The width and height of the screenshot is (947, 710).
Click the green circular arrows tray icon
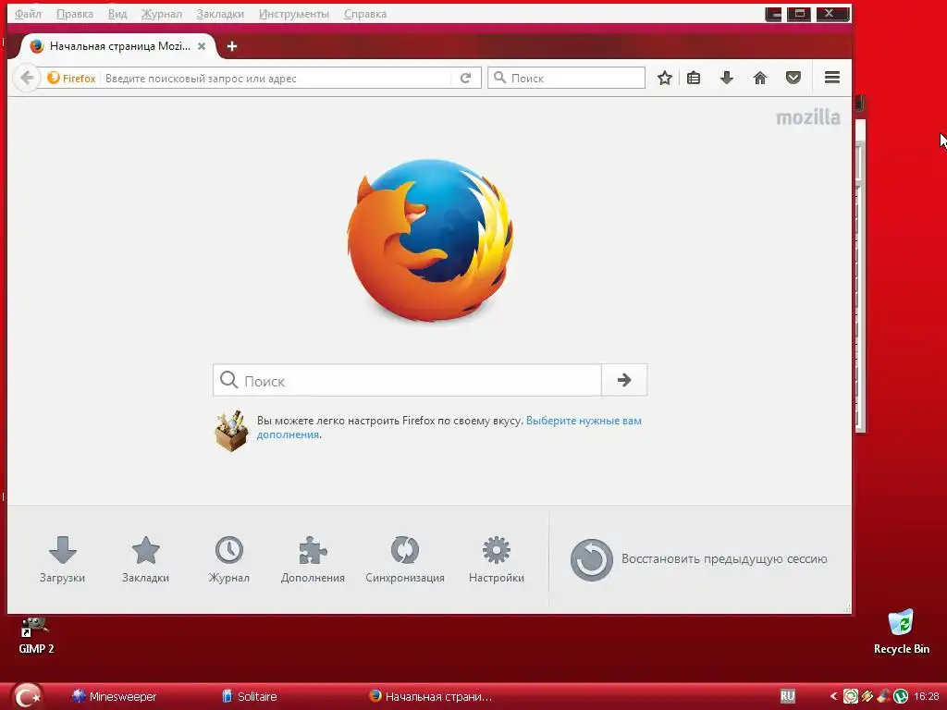pos(851,697)
